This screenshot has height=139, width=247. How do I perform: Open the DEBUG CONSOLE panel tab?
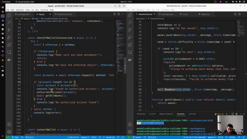(166, 114)
